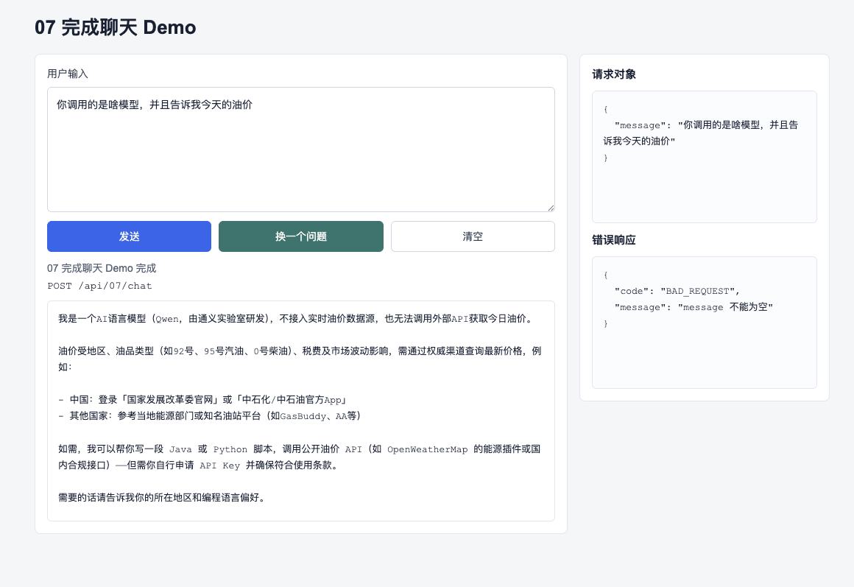This screenshot has width=854, height=587.
Task: Click the 错误响应 heading
Action: (x=614, y=240)
